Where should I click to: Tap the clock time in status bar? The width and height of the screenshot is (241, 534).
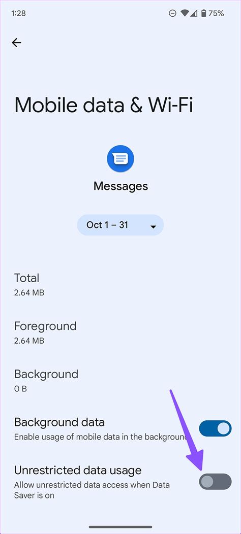[x=18, y=13]
